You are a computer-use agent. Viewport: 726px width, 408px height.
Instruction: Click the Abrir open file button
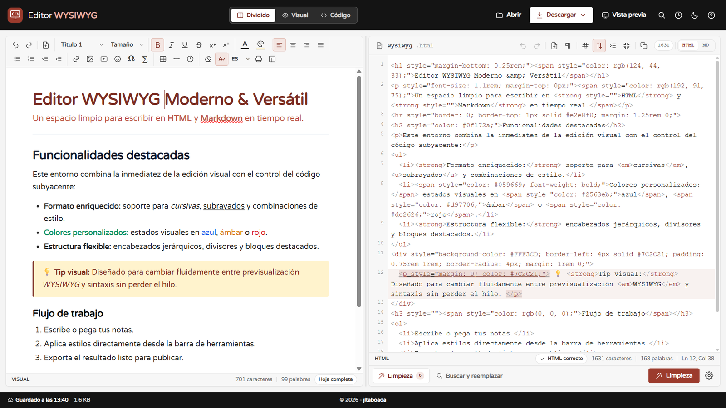click(x=509, y=15)
